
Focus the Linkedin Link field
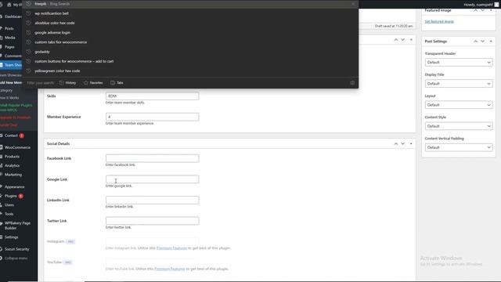(x=152, y=200)
